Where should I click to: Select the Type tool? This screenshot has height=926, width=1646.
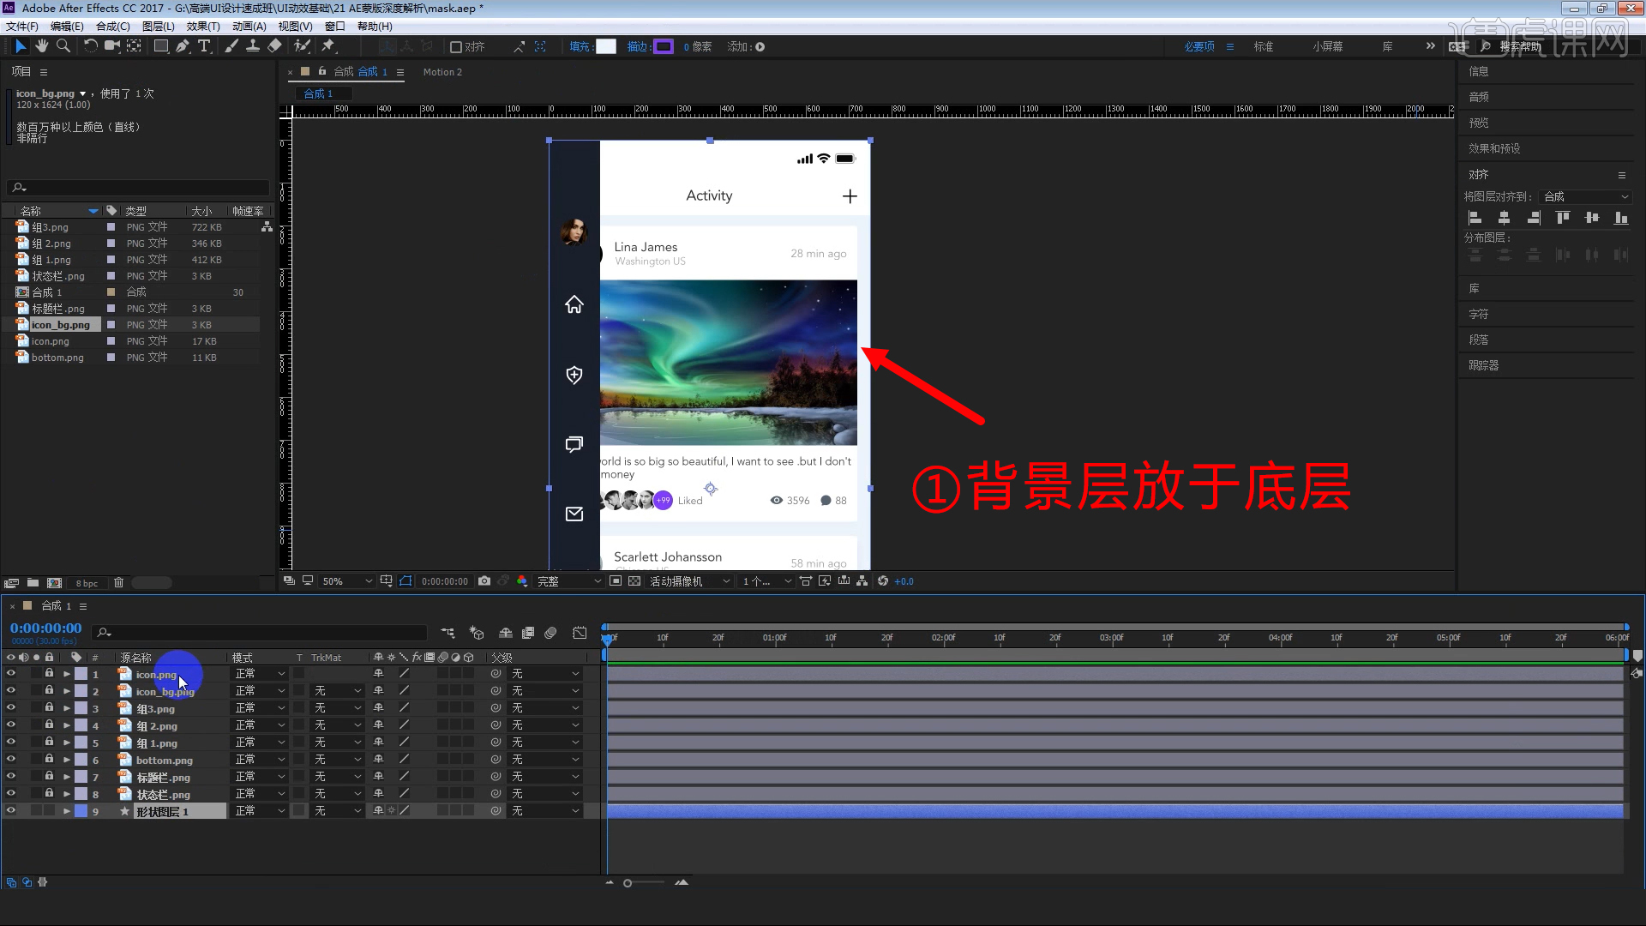click(204, 46)
